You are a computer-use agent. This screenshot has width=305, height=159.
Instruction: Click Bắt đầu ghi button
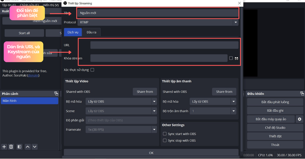[x=275, y=111]
